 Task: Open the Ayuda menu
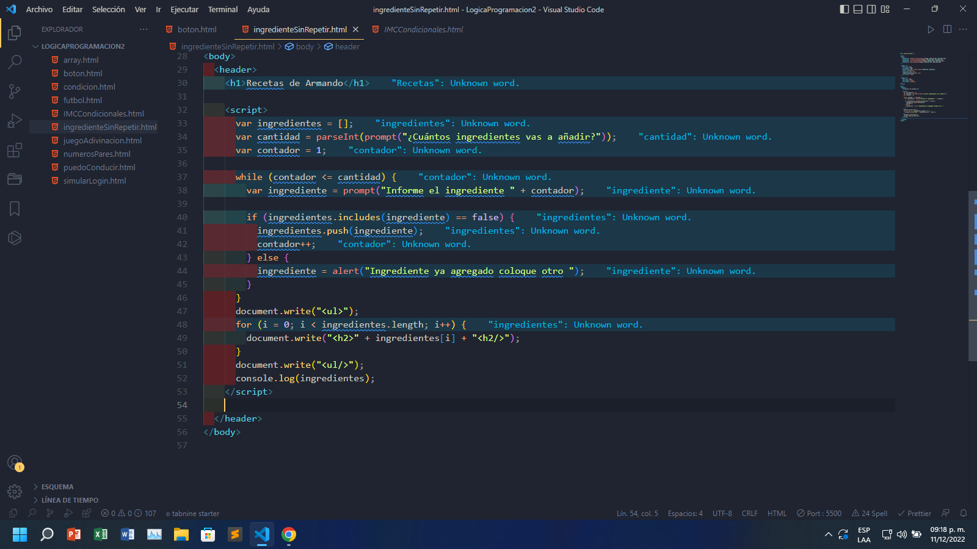point(258,9)
